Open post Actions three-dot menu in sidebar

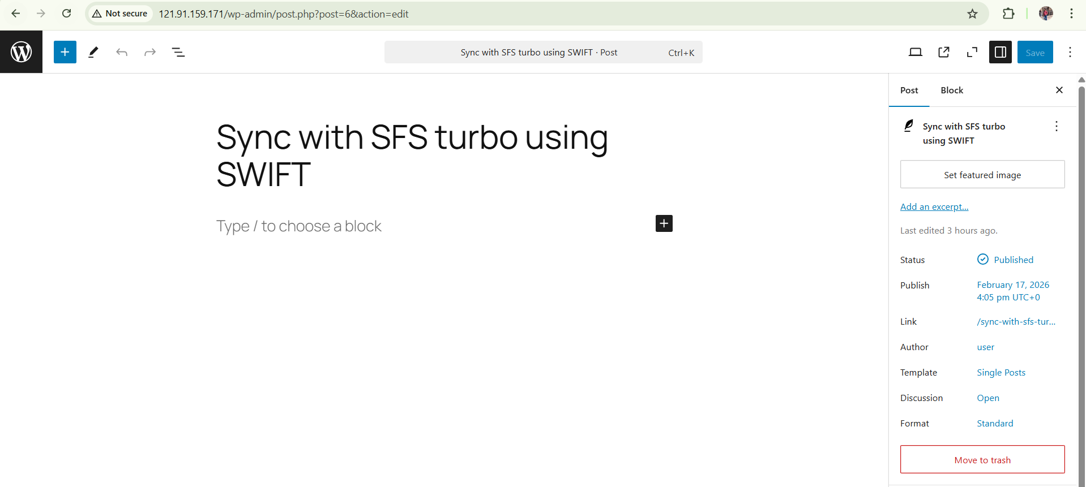(1057, 126)
